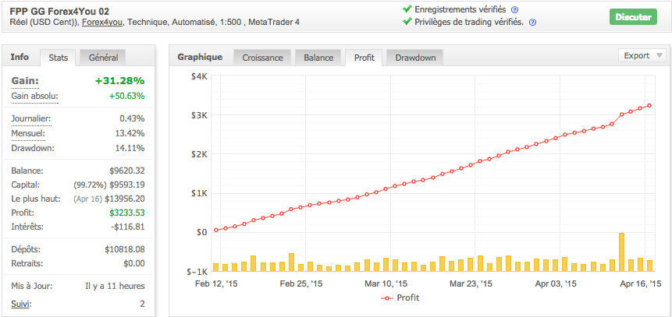Click the Gain absolu value +50.63%

coord(127,96)
